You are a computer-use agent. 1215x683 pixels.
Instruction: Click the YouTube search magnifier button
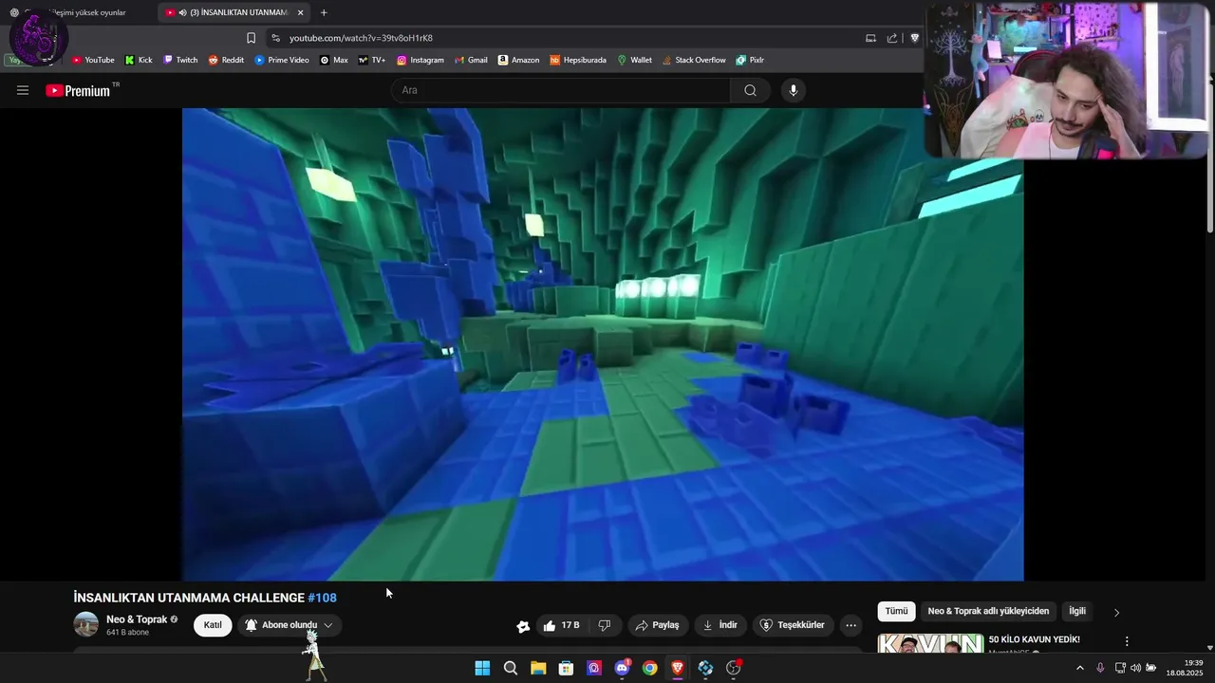tap(750, 90)
